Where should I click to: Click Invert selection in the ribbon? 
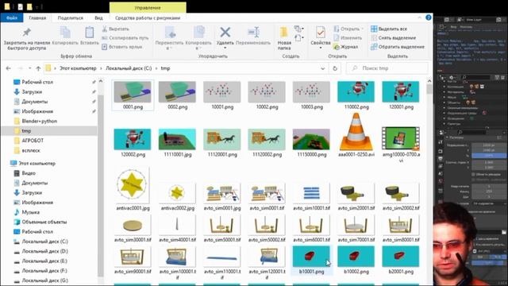tap(398, 47)
